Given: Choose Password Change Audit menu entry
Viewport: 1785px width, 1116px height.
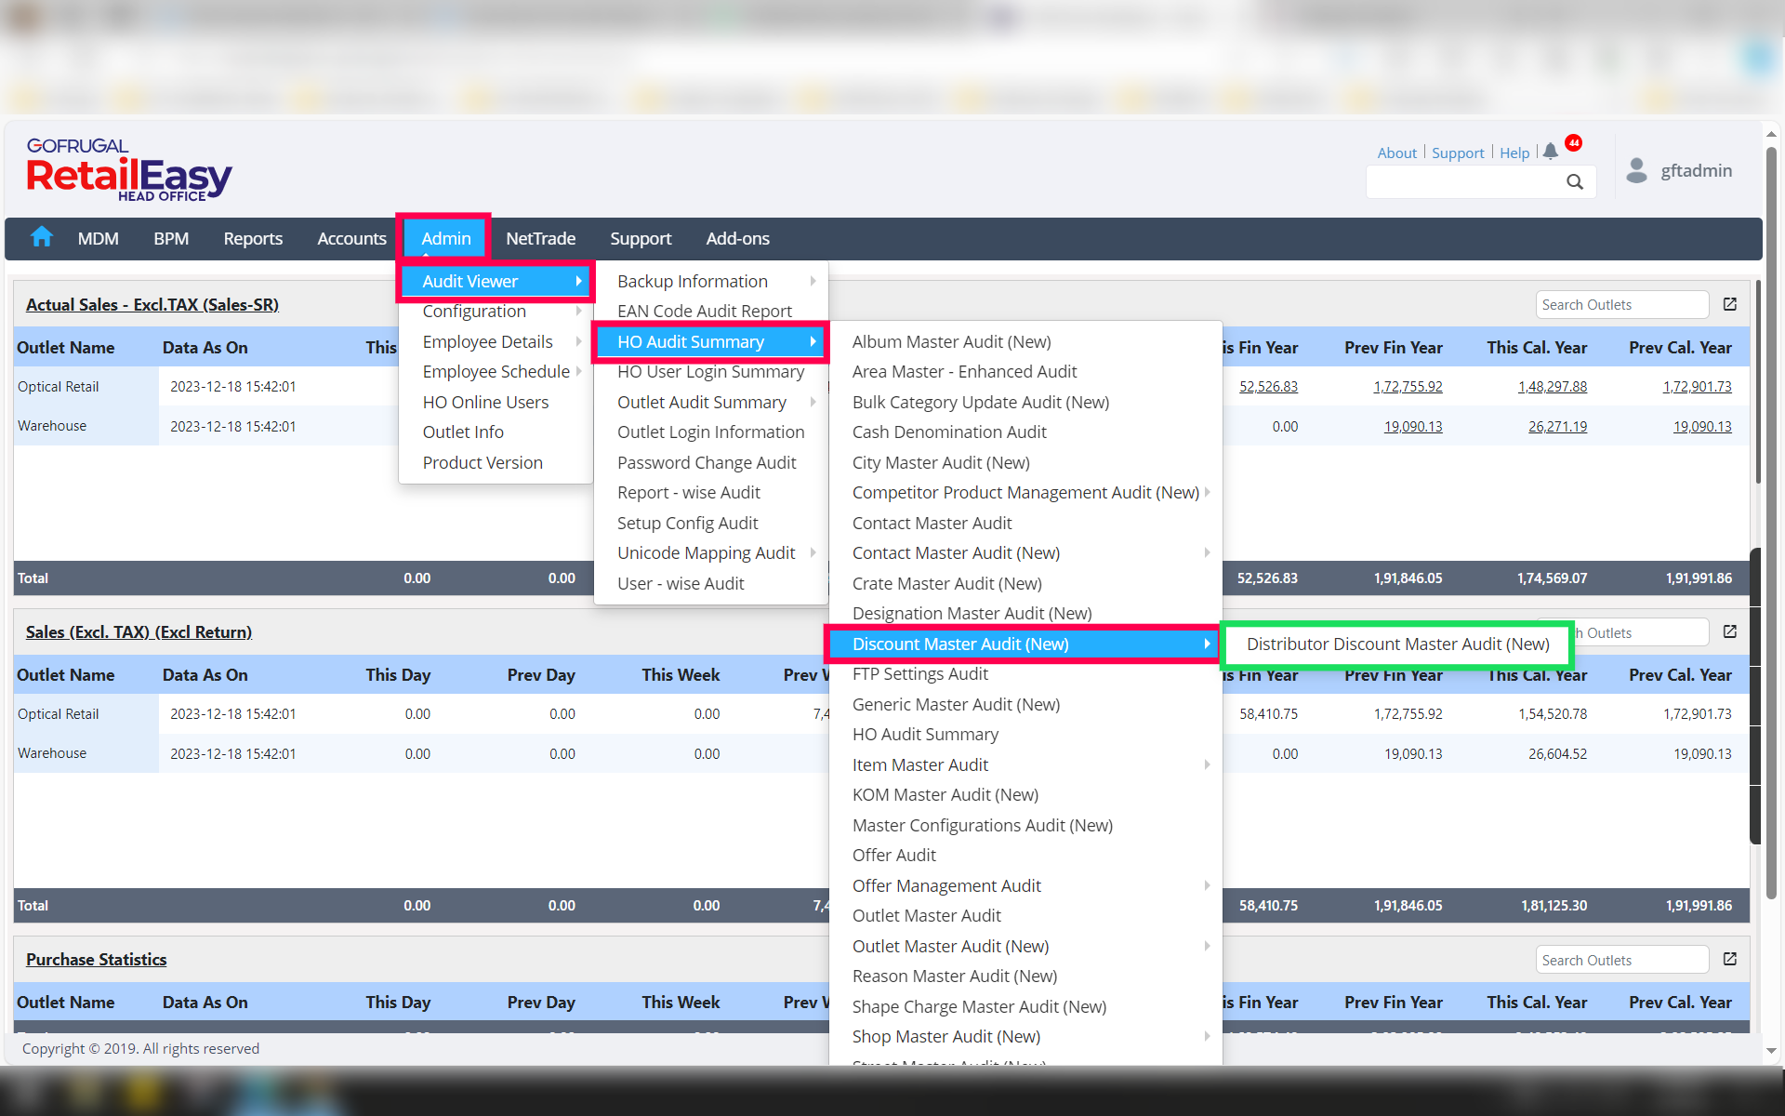Looking at the screenshot, I should [706, 462].
